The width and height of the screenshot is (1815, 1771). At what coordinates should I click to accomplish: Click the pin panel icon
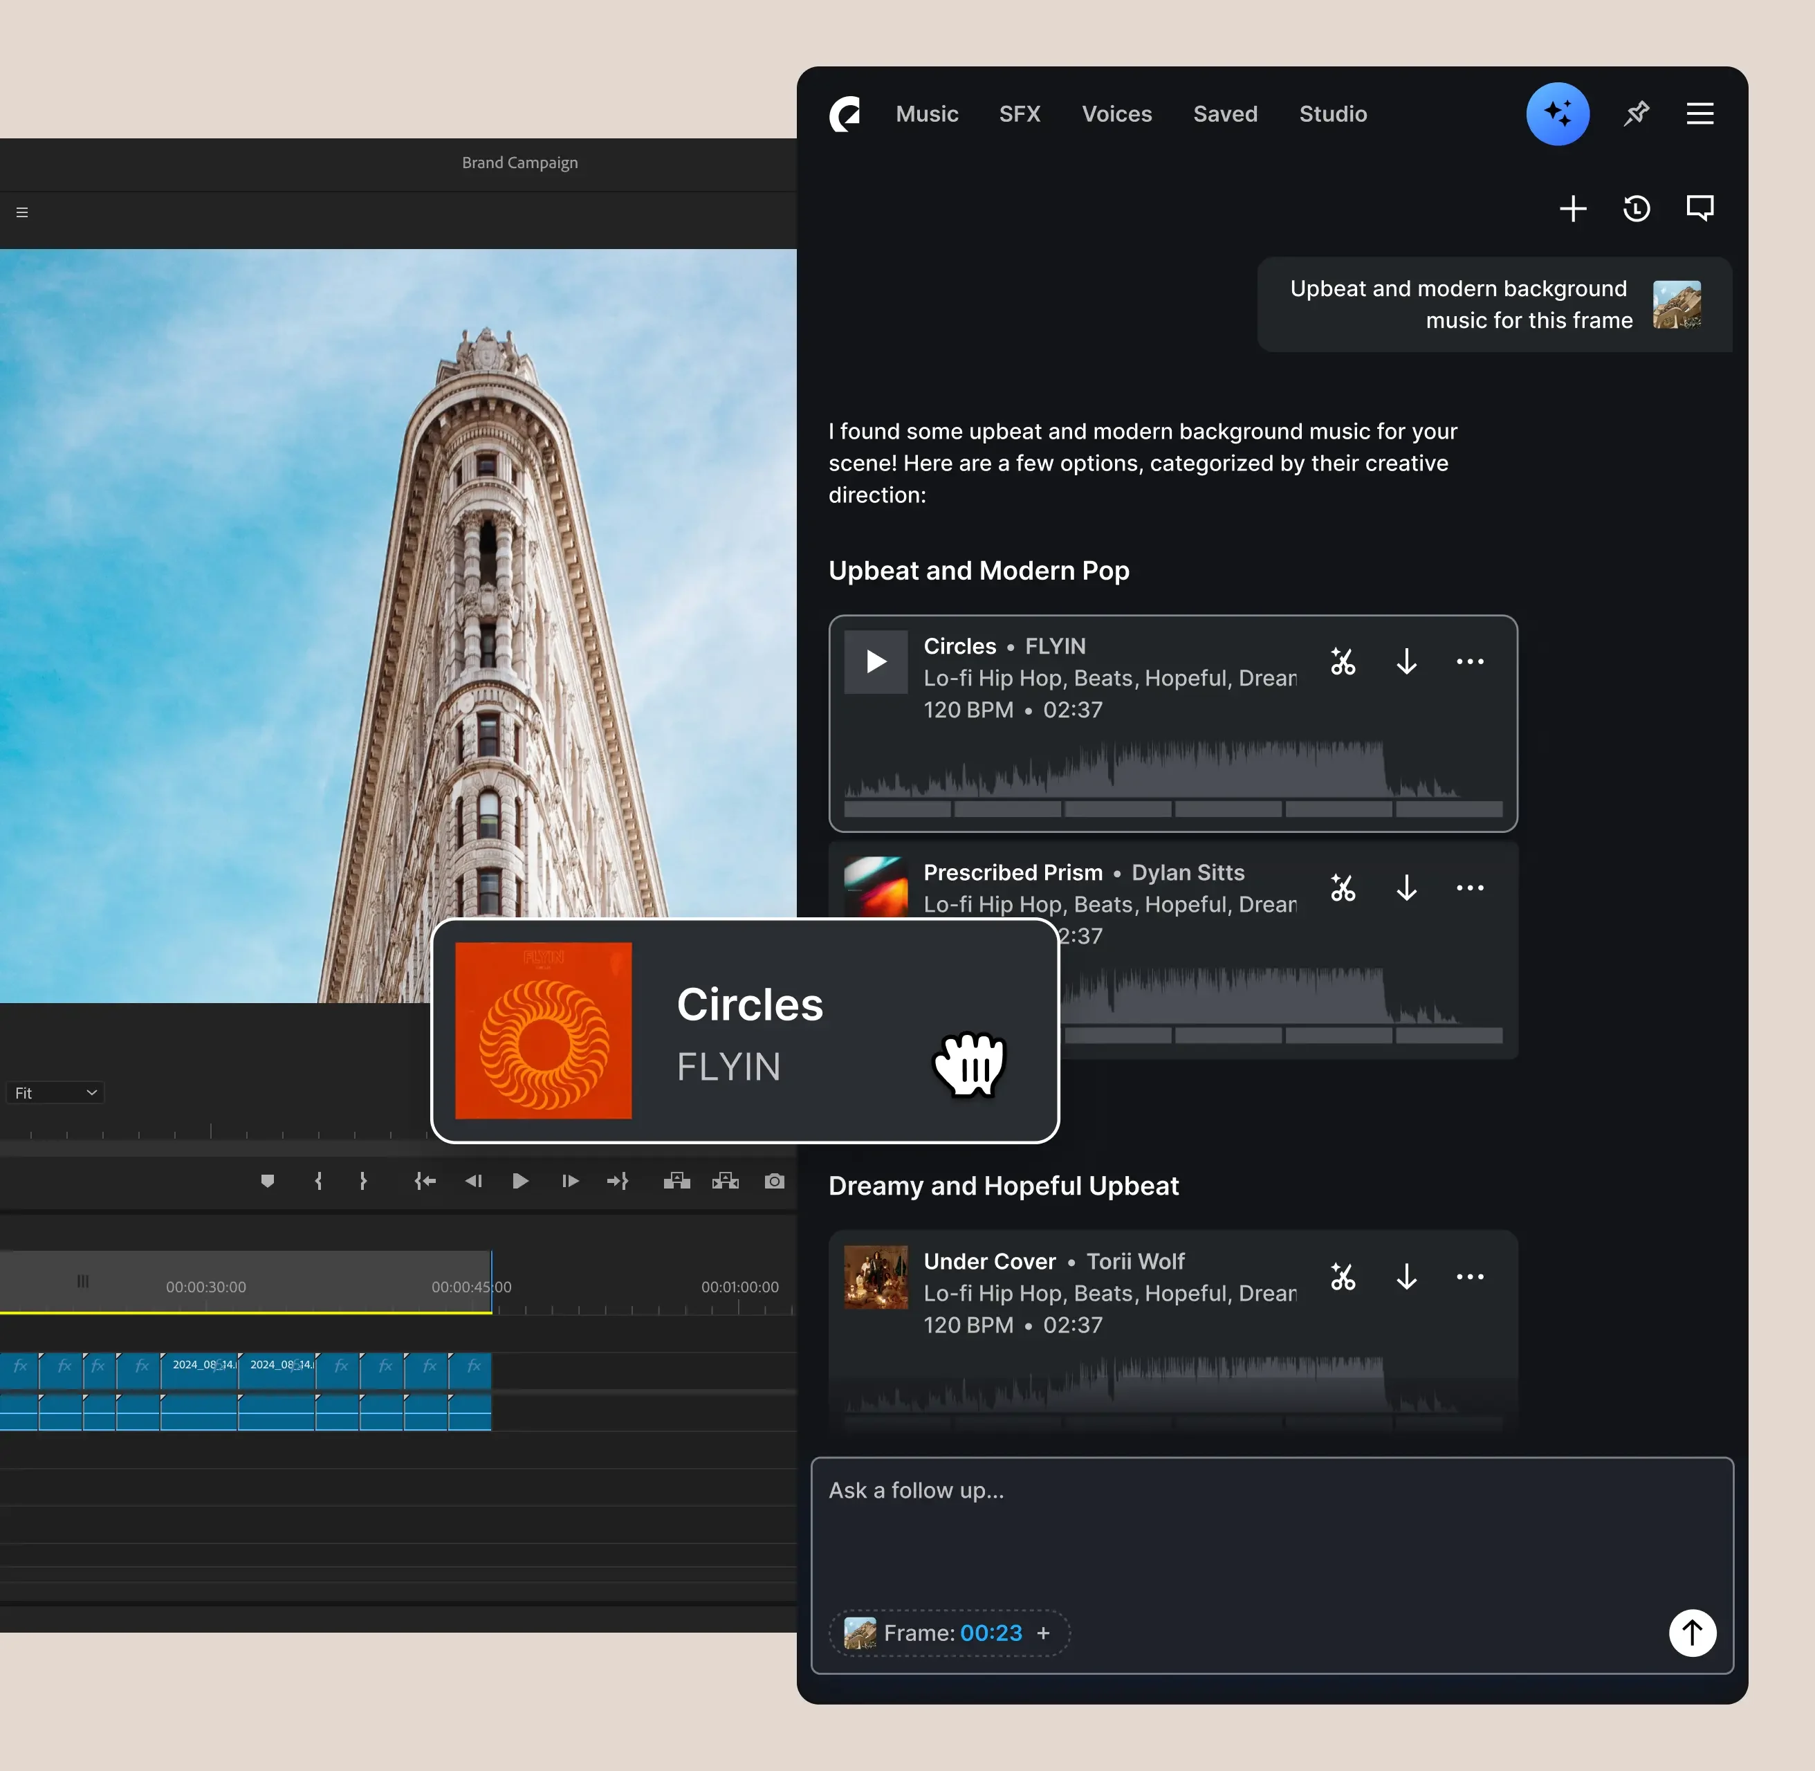click(x=1637, y=114)
